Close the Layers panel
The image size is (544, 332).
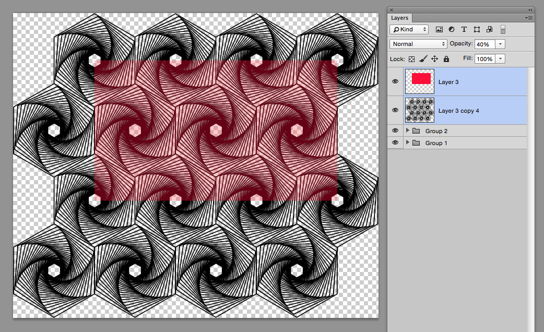392,10
